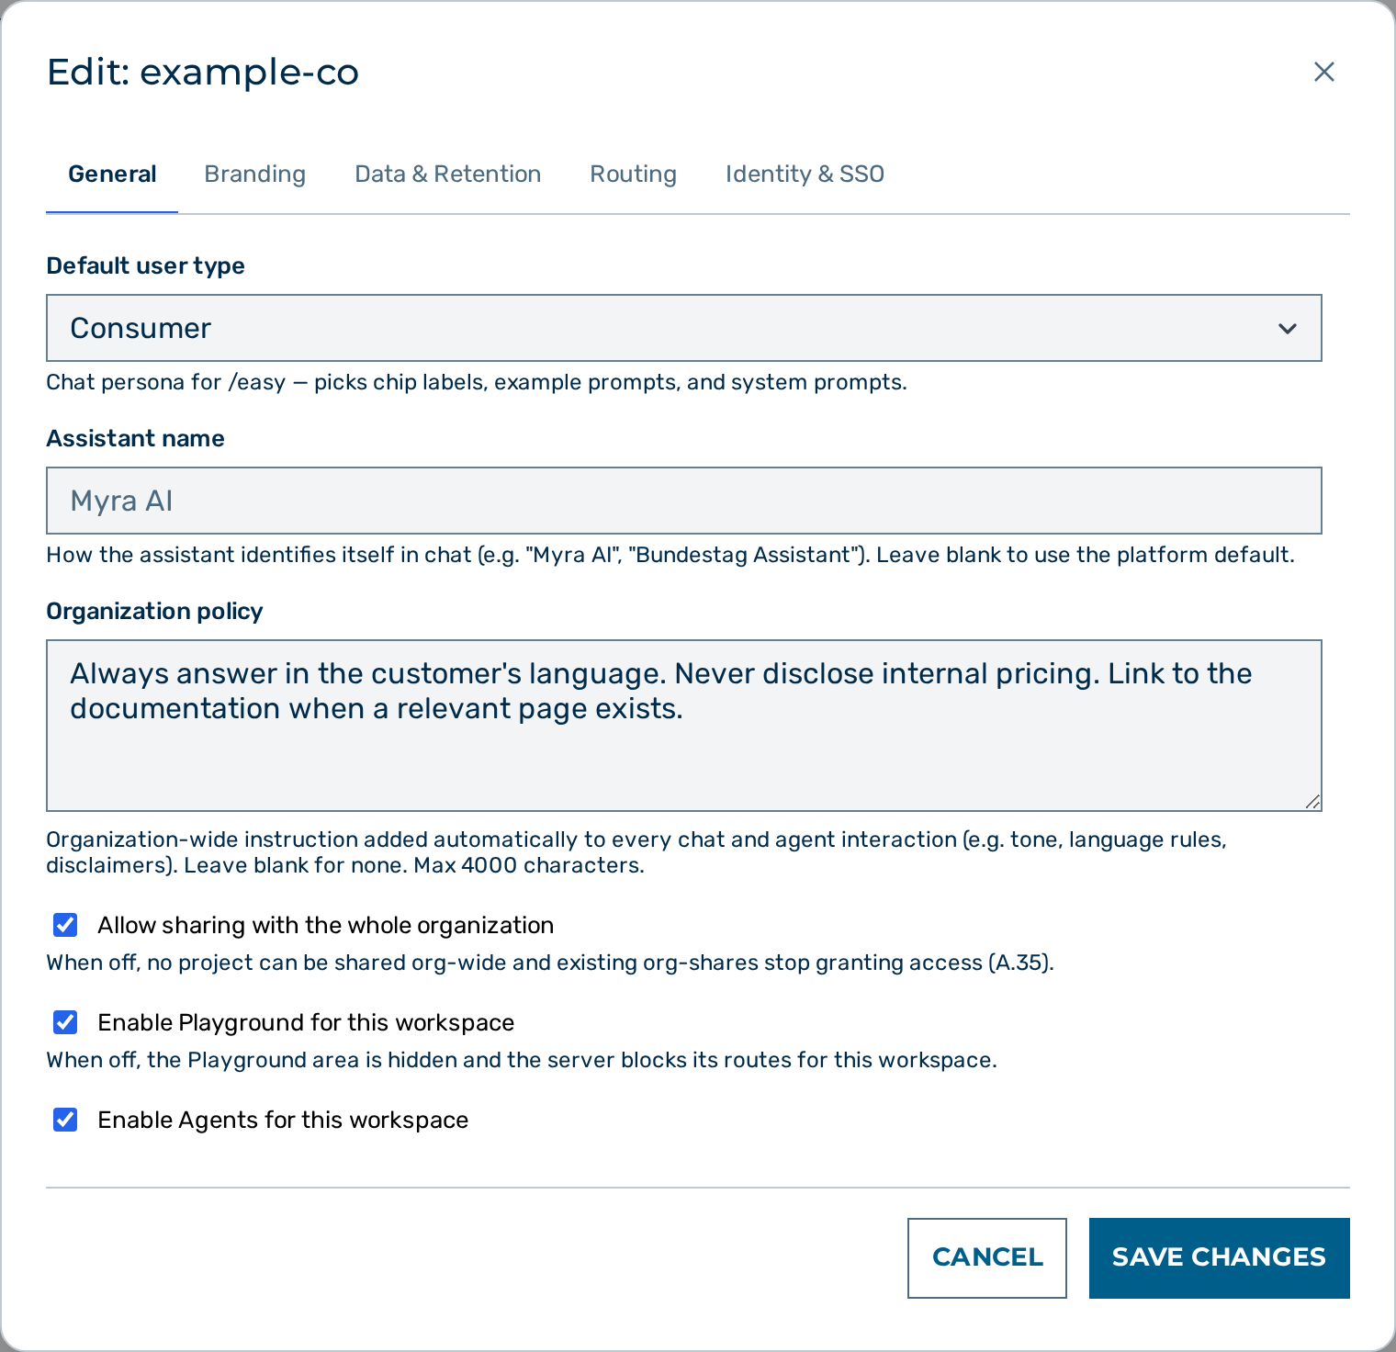Select the Routing tab
The width and height of the screenshot is (1396, 1352).
pos(633,175)
